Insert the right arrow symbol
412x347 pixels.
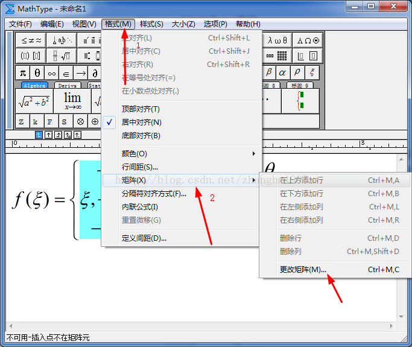click(80, 72)
